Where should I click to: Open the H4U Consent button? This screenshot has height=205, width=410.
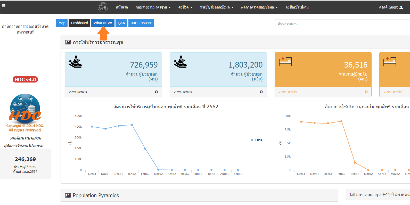(x=141, y=23)
